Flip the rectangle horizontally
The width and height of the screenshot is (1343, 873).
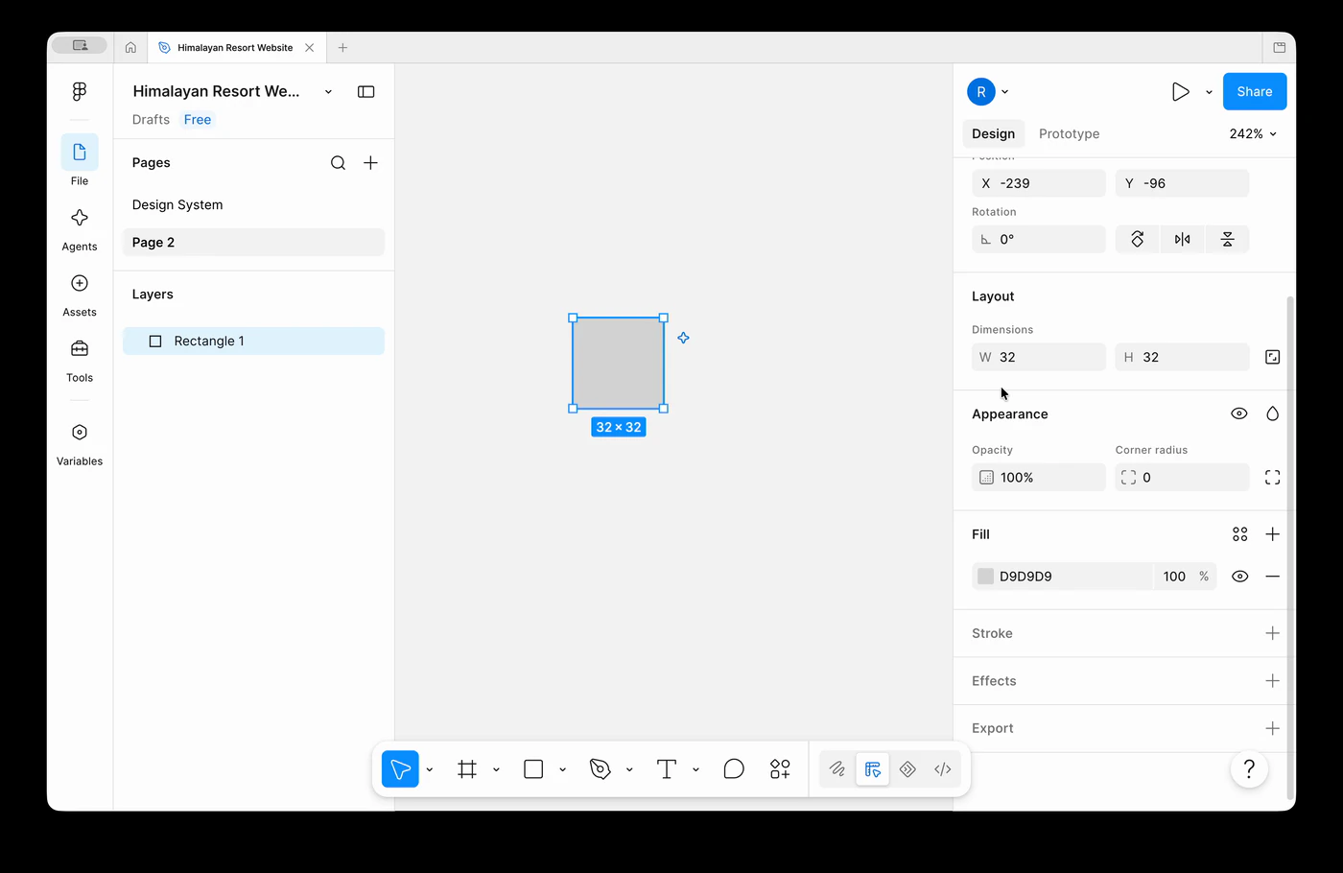point(1182,239)
